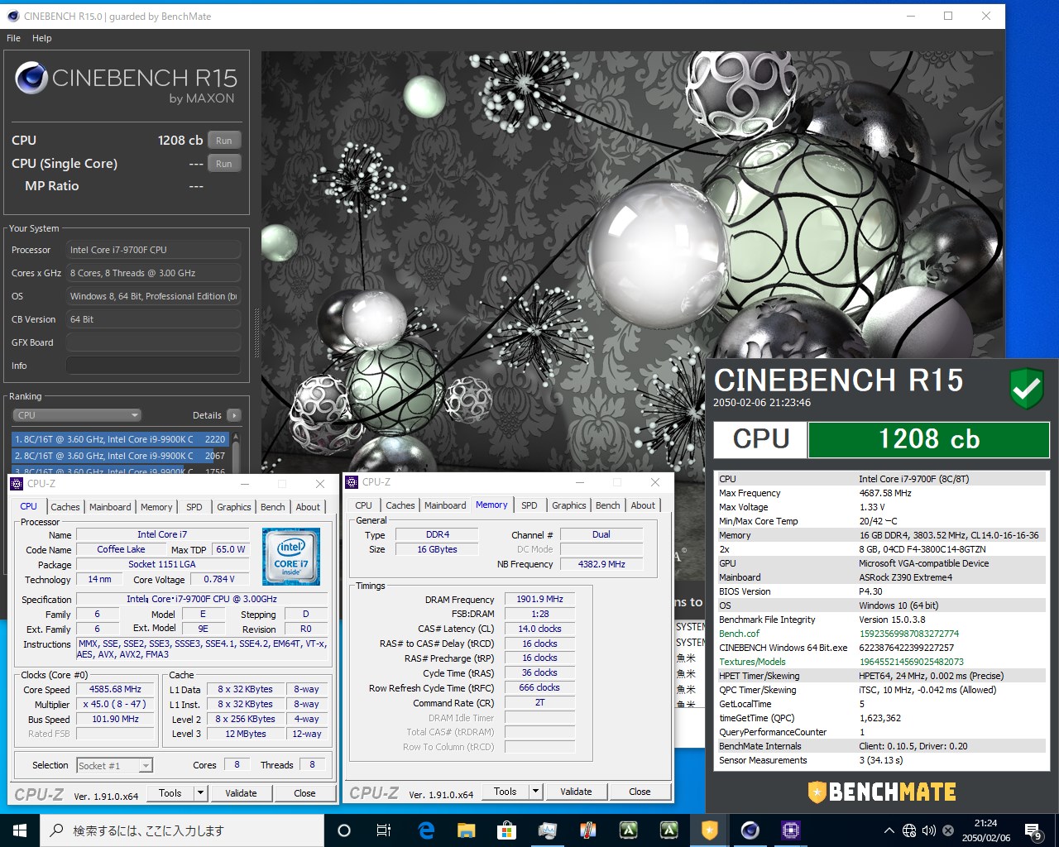Image resolution: width=1059 pixels, height=847 pixels.
Task: Launch Microsoft Edge from the taskbar
Action: (x=426, y=830)
